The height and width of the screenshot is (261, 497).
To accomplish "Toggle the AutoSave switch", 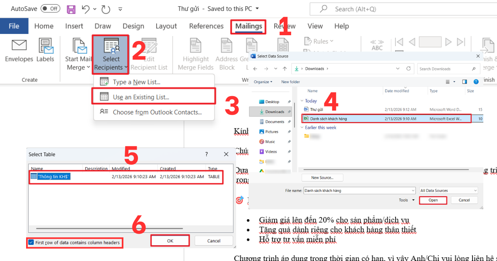I will (51, 8).
